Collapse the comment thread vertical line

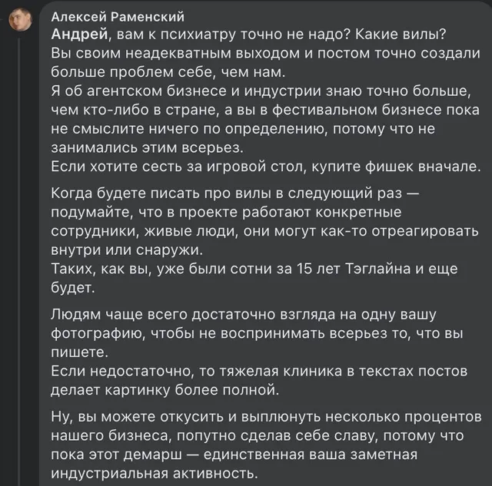[20, 262]
